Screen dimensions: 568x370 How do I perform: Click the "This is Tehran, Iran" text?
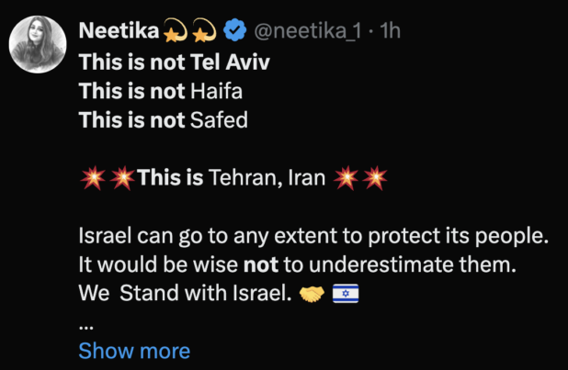point(232,178)
